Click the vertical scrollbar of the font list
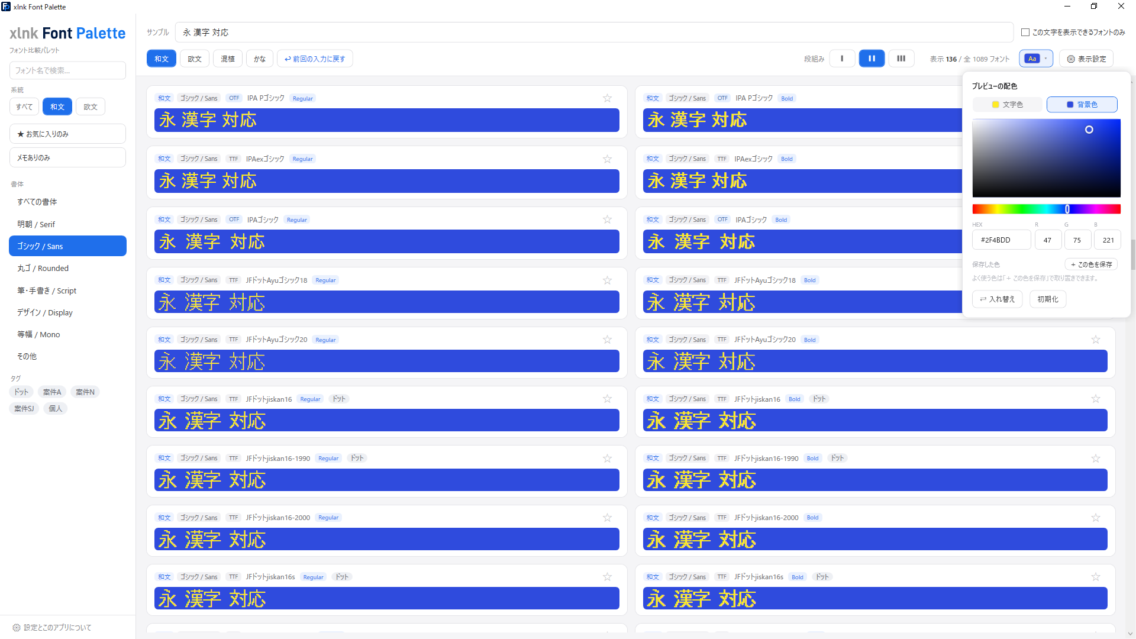 point(1132,254)
